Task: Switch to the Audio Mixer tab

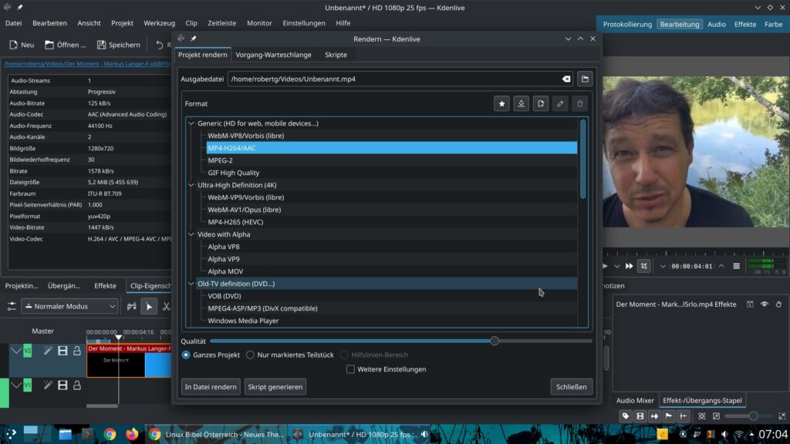Action: [635, 401]
